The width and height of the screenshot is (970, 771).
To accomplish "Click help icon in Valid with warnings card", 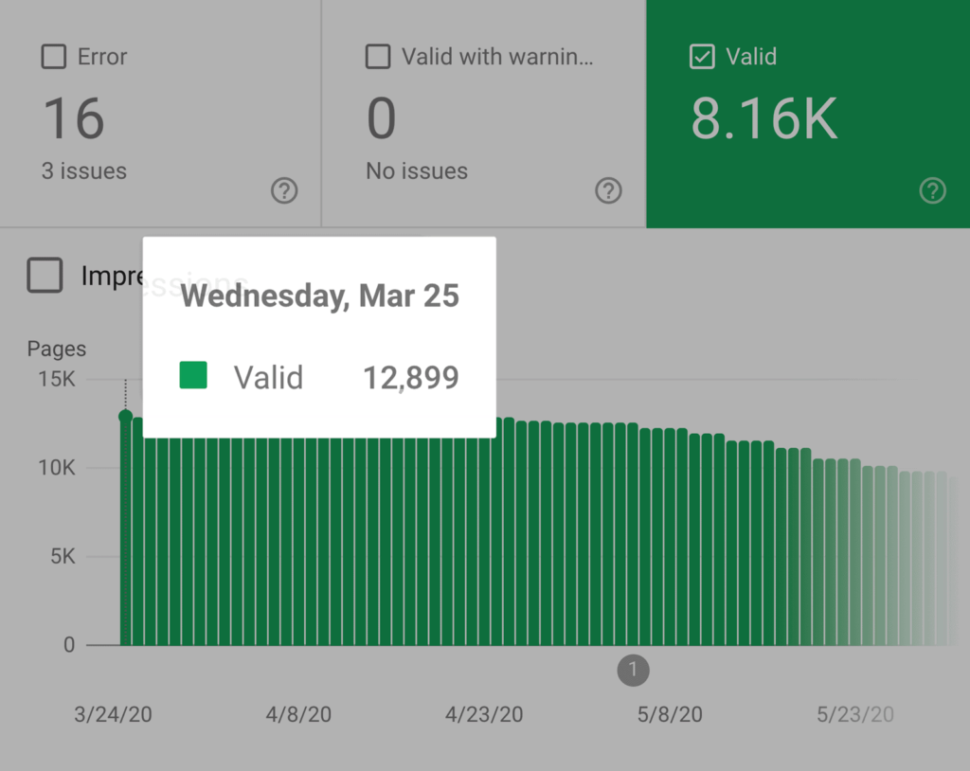I will (608, 191).
